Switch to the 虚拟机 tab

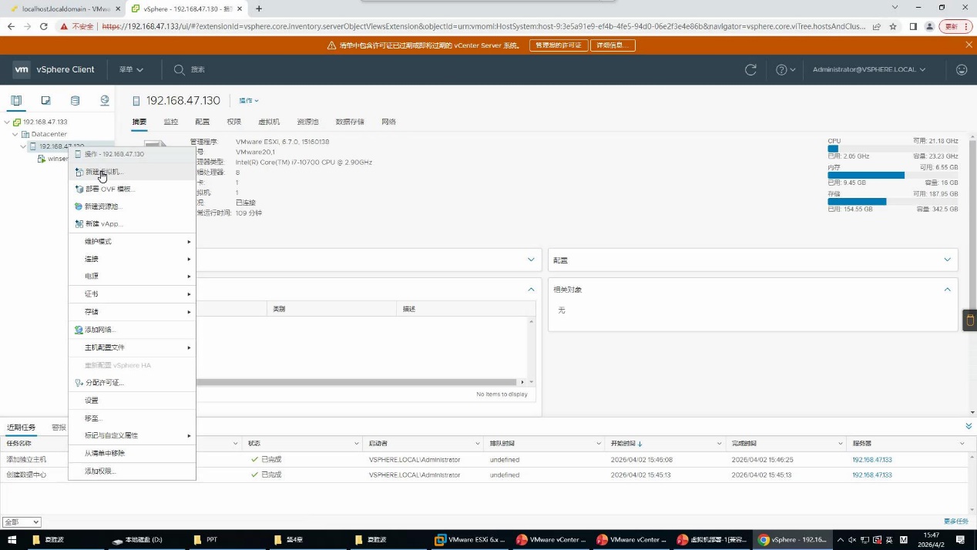(269, 122)
